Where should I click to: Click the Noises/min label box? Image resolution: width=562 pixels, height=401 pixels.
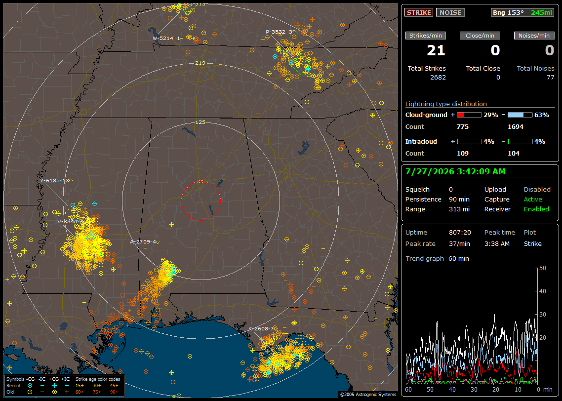pyautogui.click(x=534, y=36)
